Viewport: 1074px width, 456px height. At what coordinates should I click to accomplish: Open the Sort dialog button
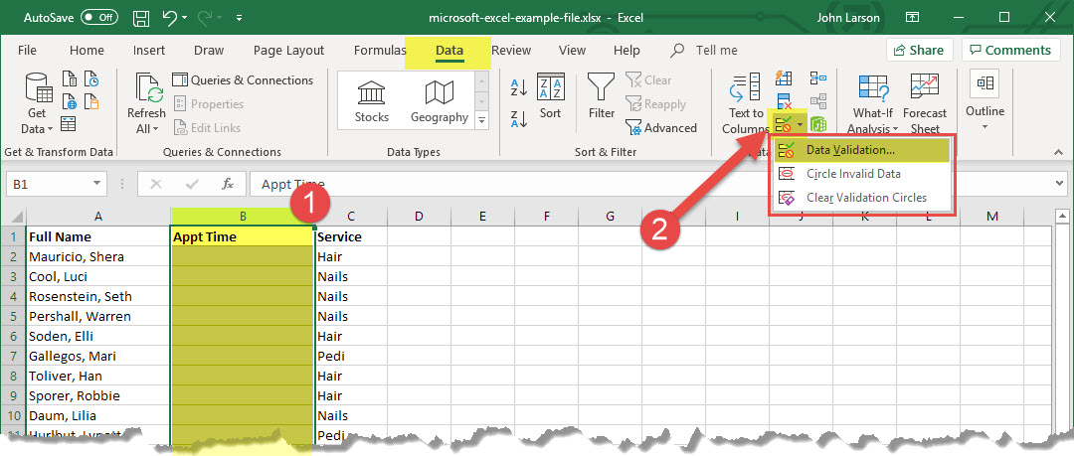click(550, 97)
